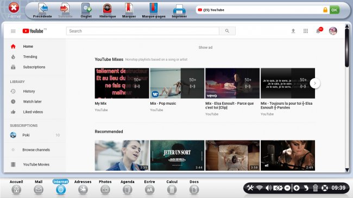Click the Suivante forward arrow icon
Image resolution: width=353 pixels, height=198 pixels.
click(65, 8)
